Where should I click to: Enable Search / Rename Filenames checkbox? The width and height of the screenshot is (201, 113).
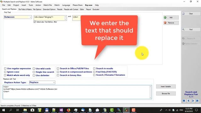pyautogui.click(x=94, y=75)
